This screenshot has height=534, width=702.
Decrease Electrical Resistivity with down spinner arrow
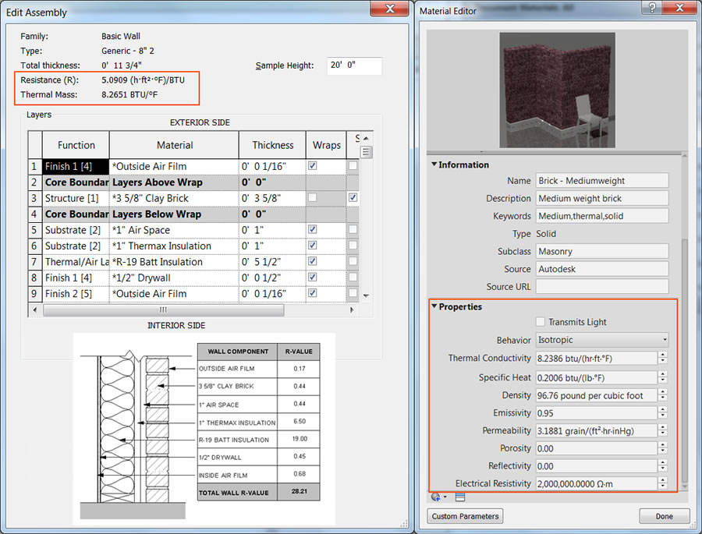click(663, 487)
